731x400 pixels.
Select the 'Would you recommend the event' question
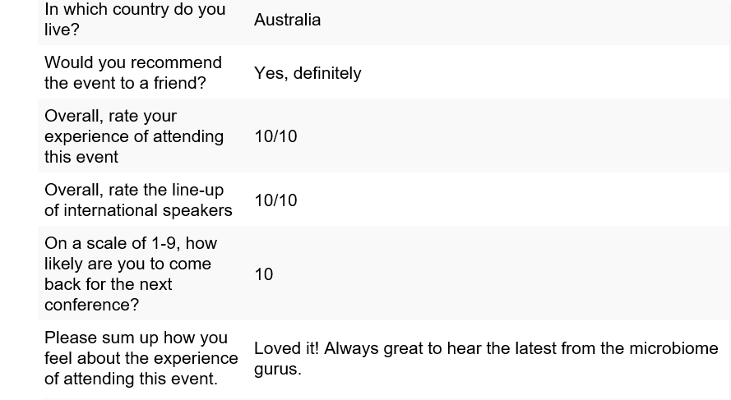click(133, 72)
